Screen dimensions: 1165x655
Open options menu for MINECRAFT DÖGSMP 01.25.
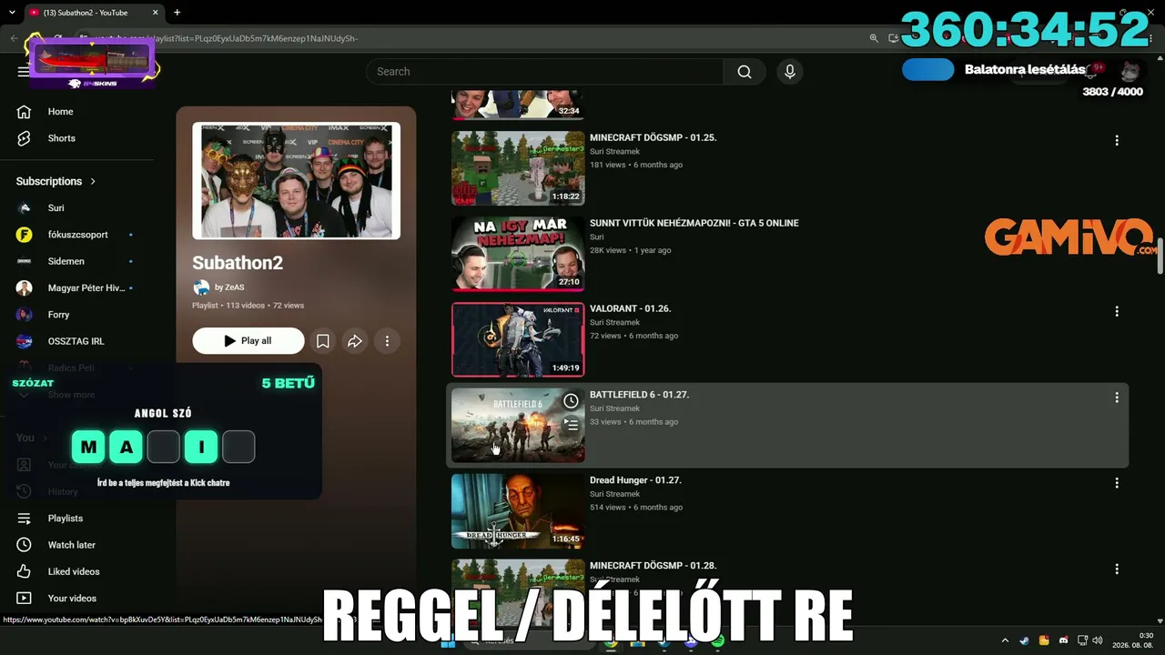[x=1117, y=141]
